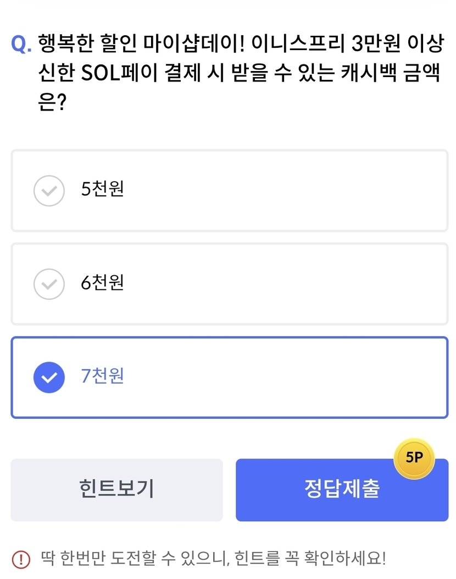Click empty area of 6천원 option card
The height and width of the screenshot is (579, 456).
pos(286,284)
